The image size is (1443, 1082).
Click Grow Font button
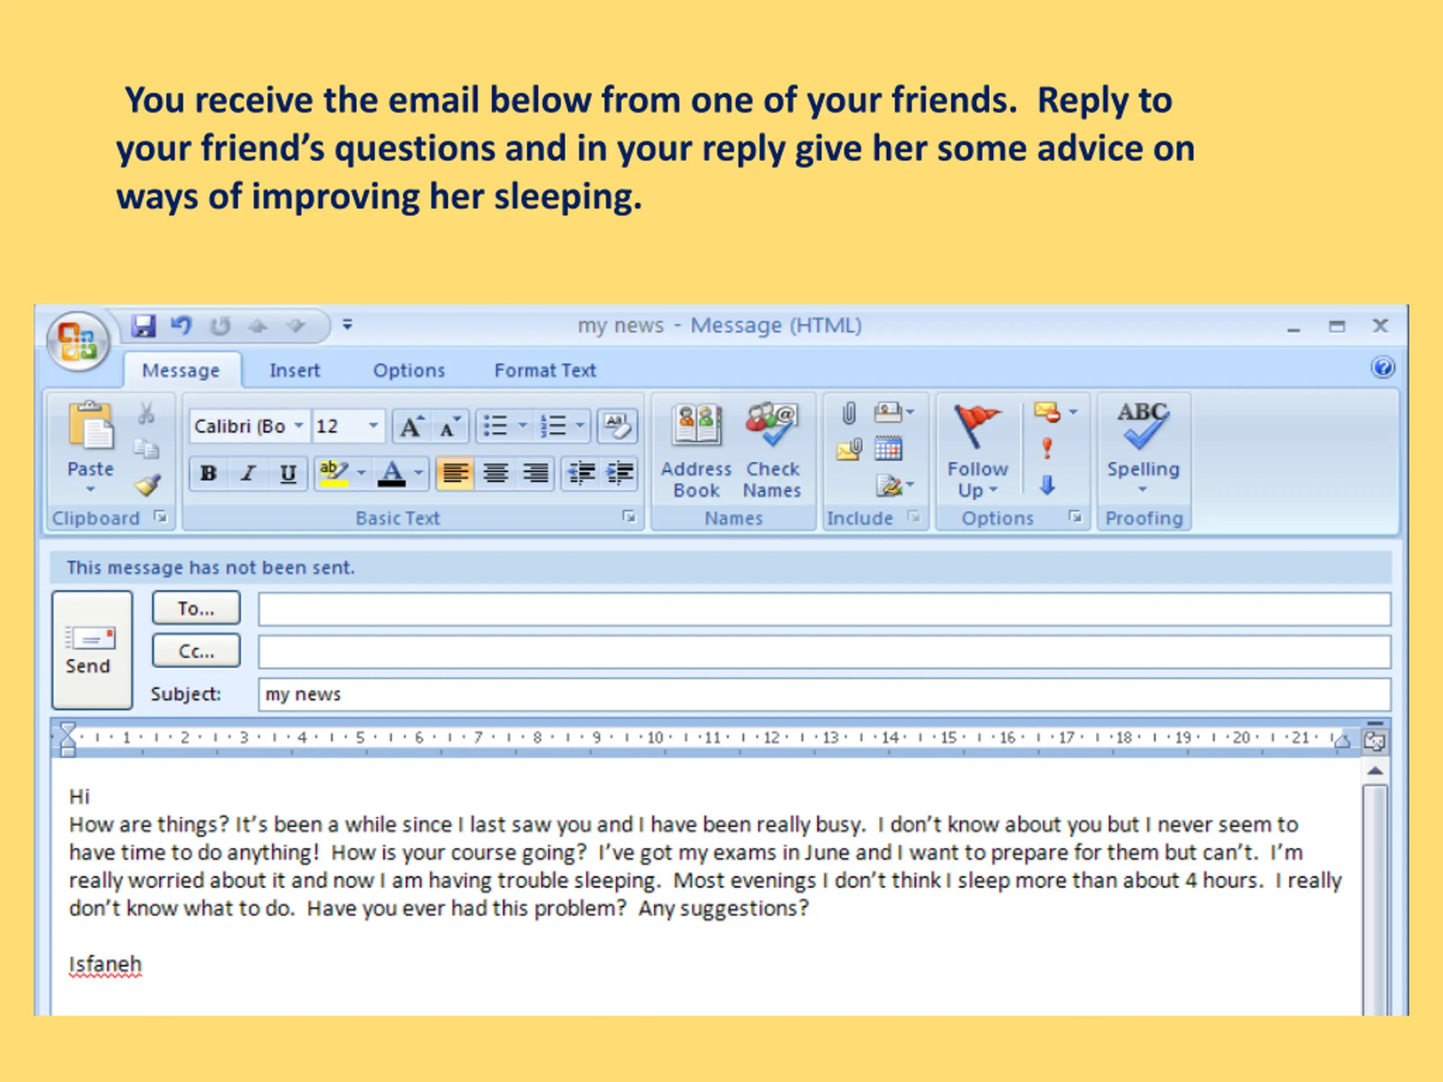point(411,427)
